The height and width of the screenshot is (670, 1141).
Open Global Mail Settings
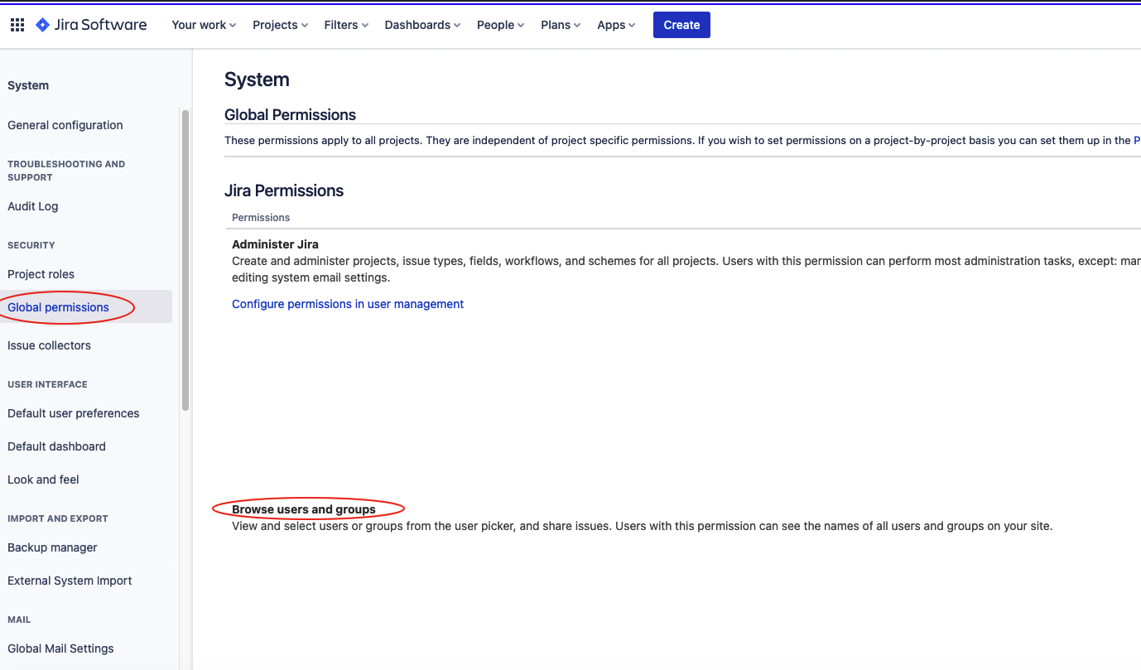tap(60, 648)
